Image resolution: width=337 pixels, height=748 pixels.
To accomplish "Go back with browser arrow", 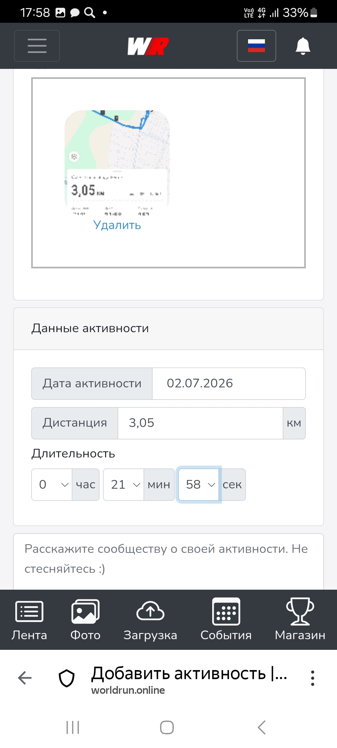I will tap(25, 678).
